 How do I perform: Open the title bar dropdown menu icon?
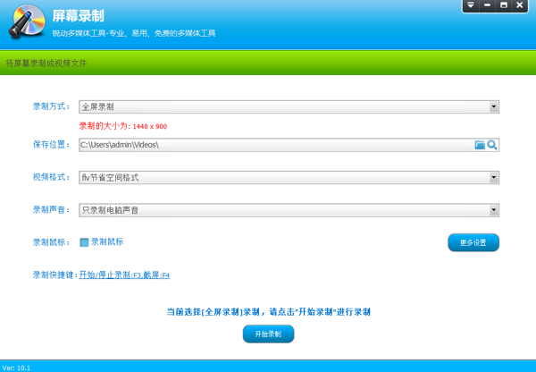[x=471, y=5]
